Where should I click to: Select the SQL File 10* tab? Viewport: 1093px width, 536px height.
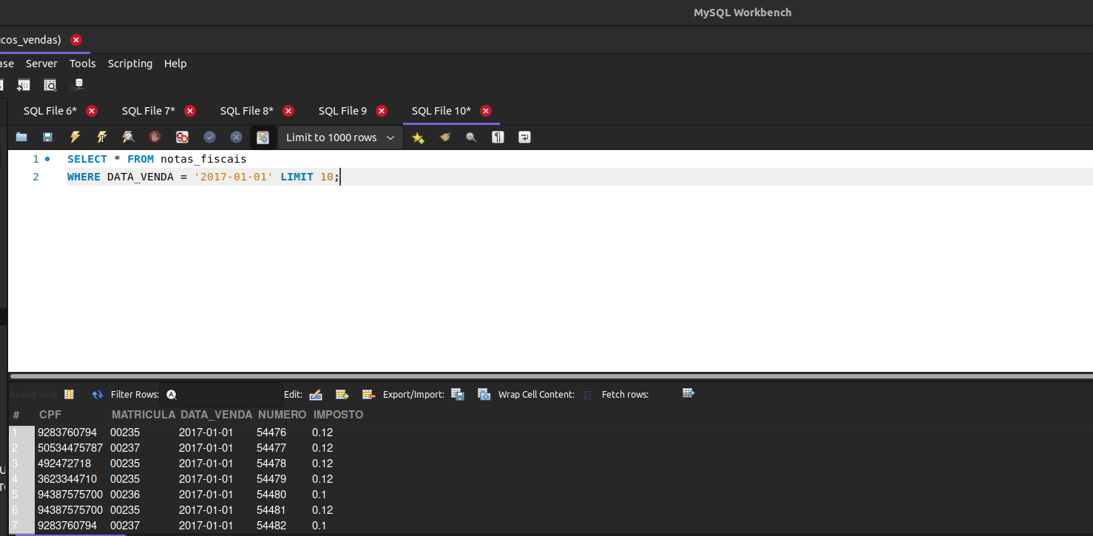pyautogui.click(x=441, y=111)
